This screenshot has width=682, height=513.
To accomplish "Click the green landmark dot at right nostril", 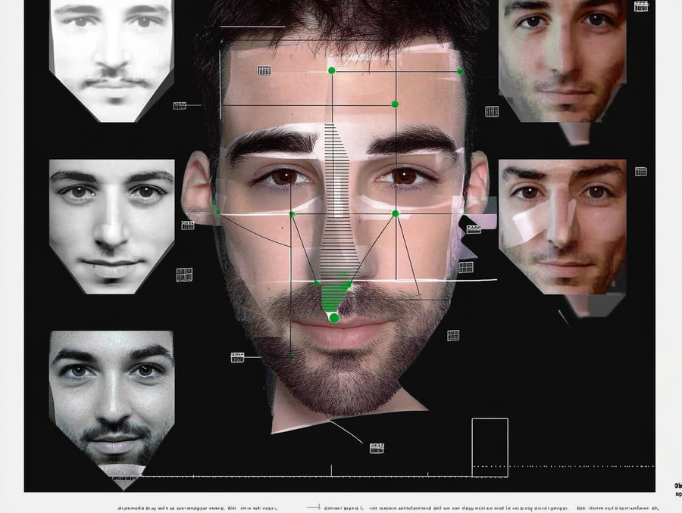I will [349, 284].
